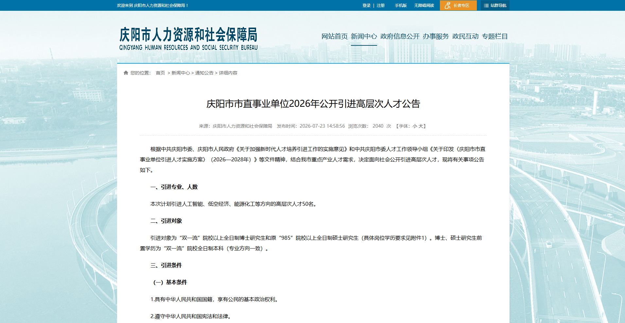Open 政府信息公开 navigation item

pos(400,36)
